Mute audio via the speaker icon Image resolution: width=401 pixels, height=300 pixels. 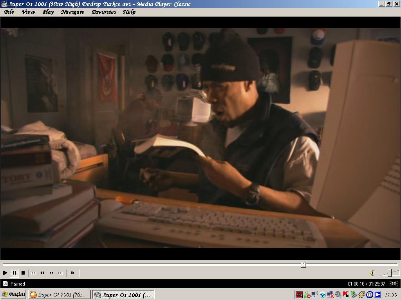click(x=372, y=273)
